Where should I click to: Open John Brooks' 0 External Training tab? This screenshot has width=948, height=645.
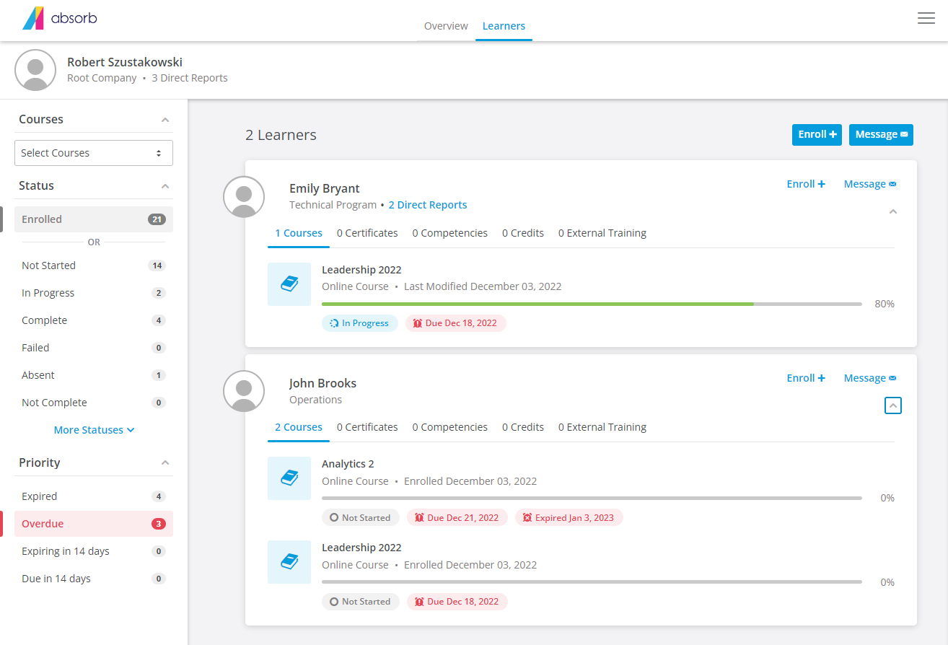point(602,427)
